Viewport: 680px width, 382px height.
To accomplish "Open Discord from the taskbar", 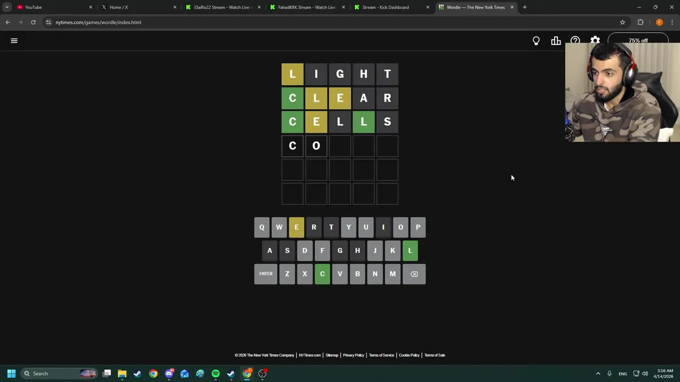I will (x=169, y=374).
